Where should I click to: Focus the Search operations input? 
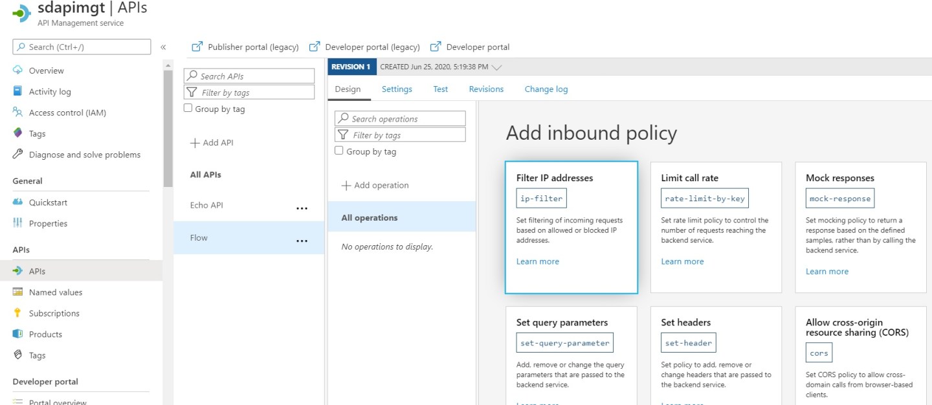click(400, 118)
